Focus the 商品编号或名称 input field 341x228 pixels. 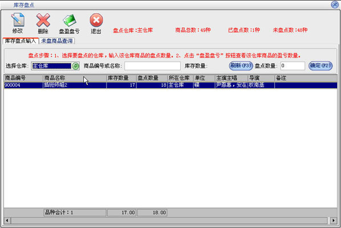(152, 66)
